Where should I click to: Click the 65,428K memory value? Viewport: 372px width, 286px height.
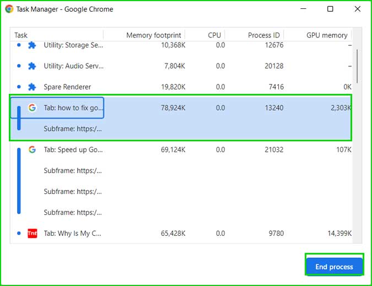pos(173,233)
